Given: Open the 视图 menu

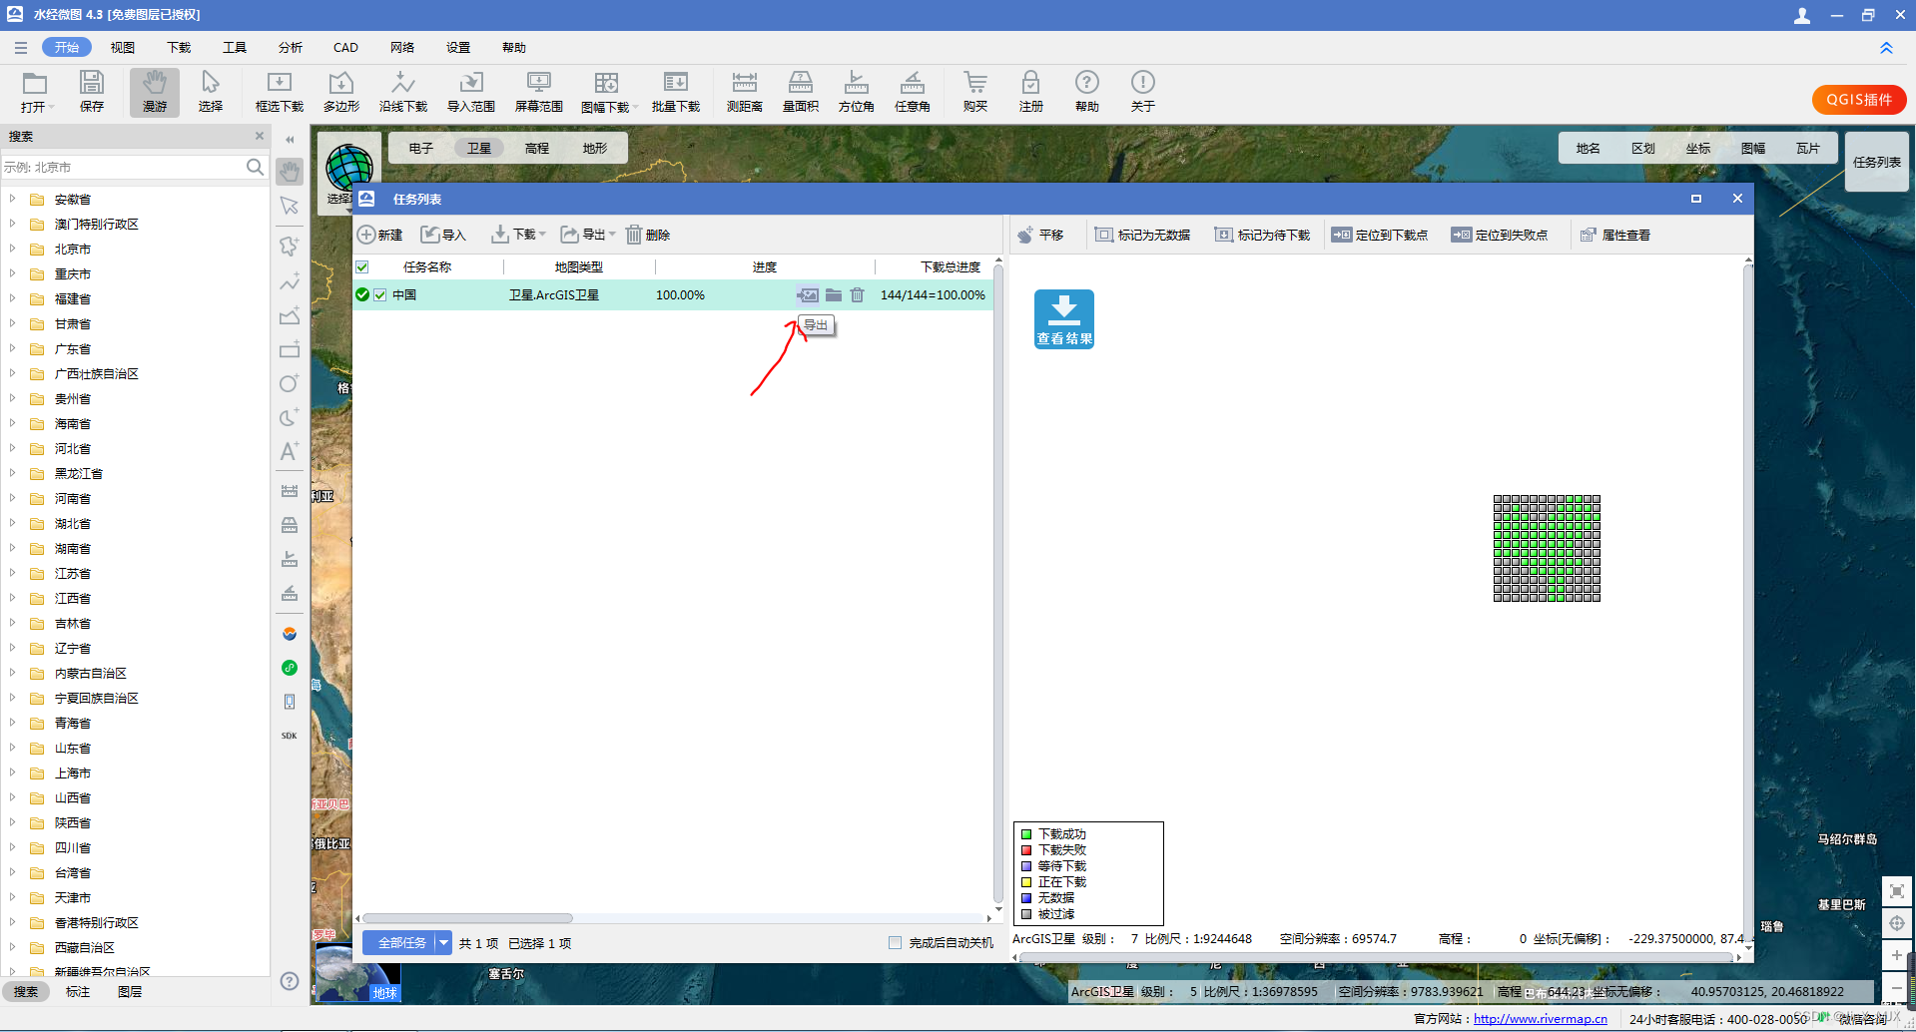Looking at the screenshot, I should (x=123, y=47).
